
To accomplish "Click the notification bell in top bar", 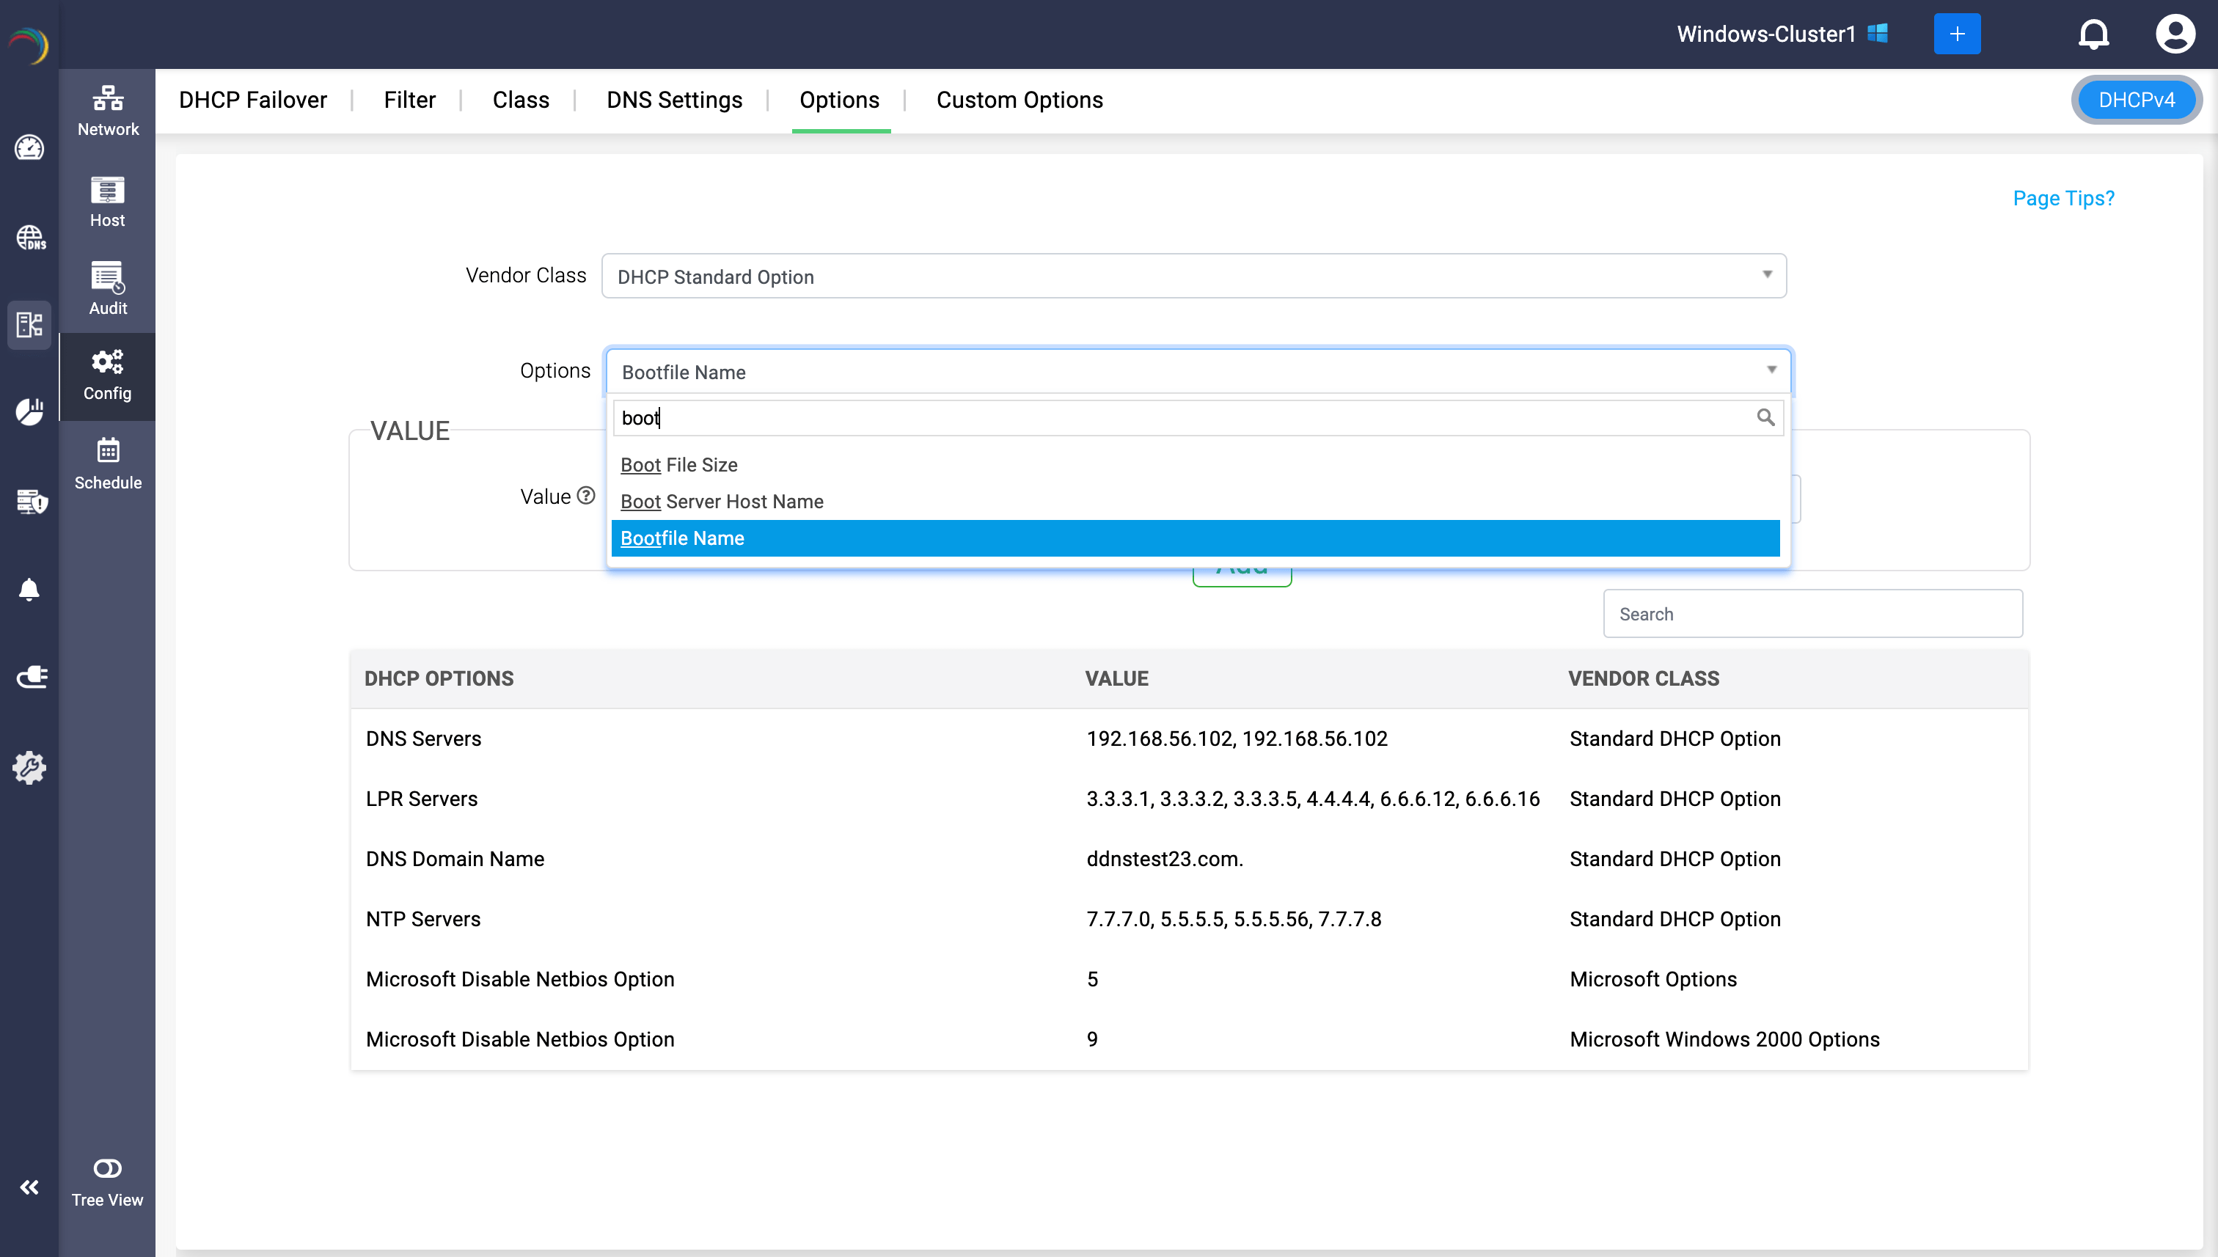I will pyautogui.click(x=2093, y=34).
